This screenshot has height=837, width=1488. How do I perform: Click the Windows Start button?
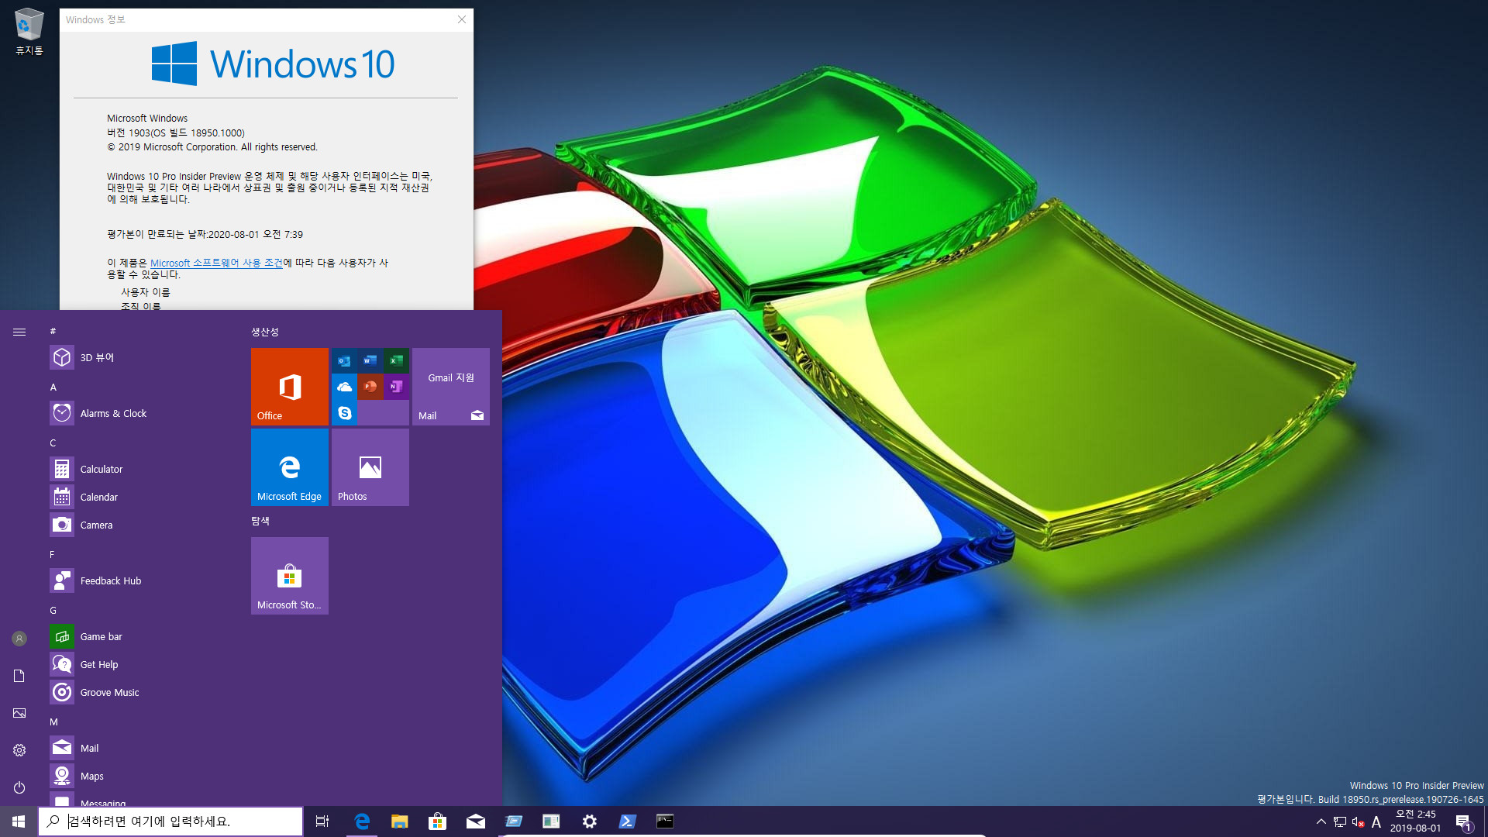[19, 821]
